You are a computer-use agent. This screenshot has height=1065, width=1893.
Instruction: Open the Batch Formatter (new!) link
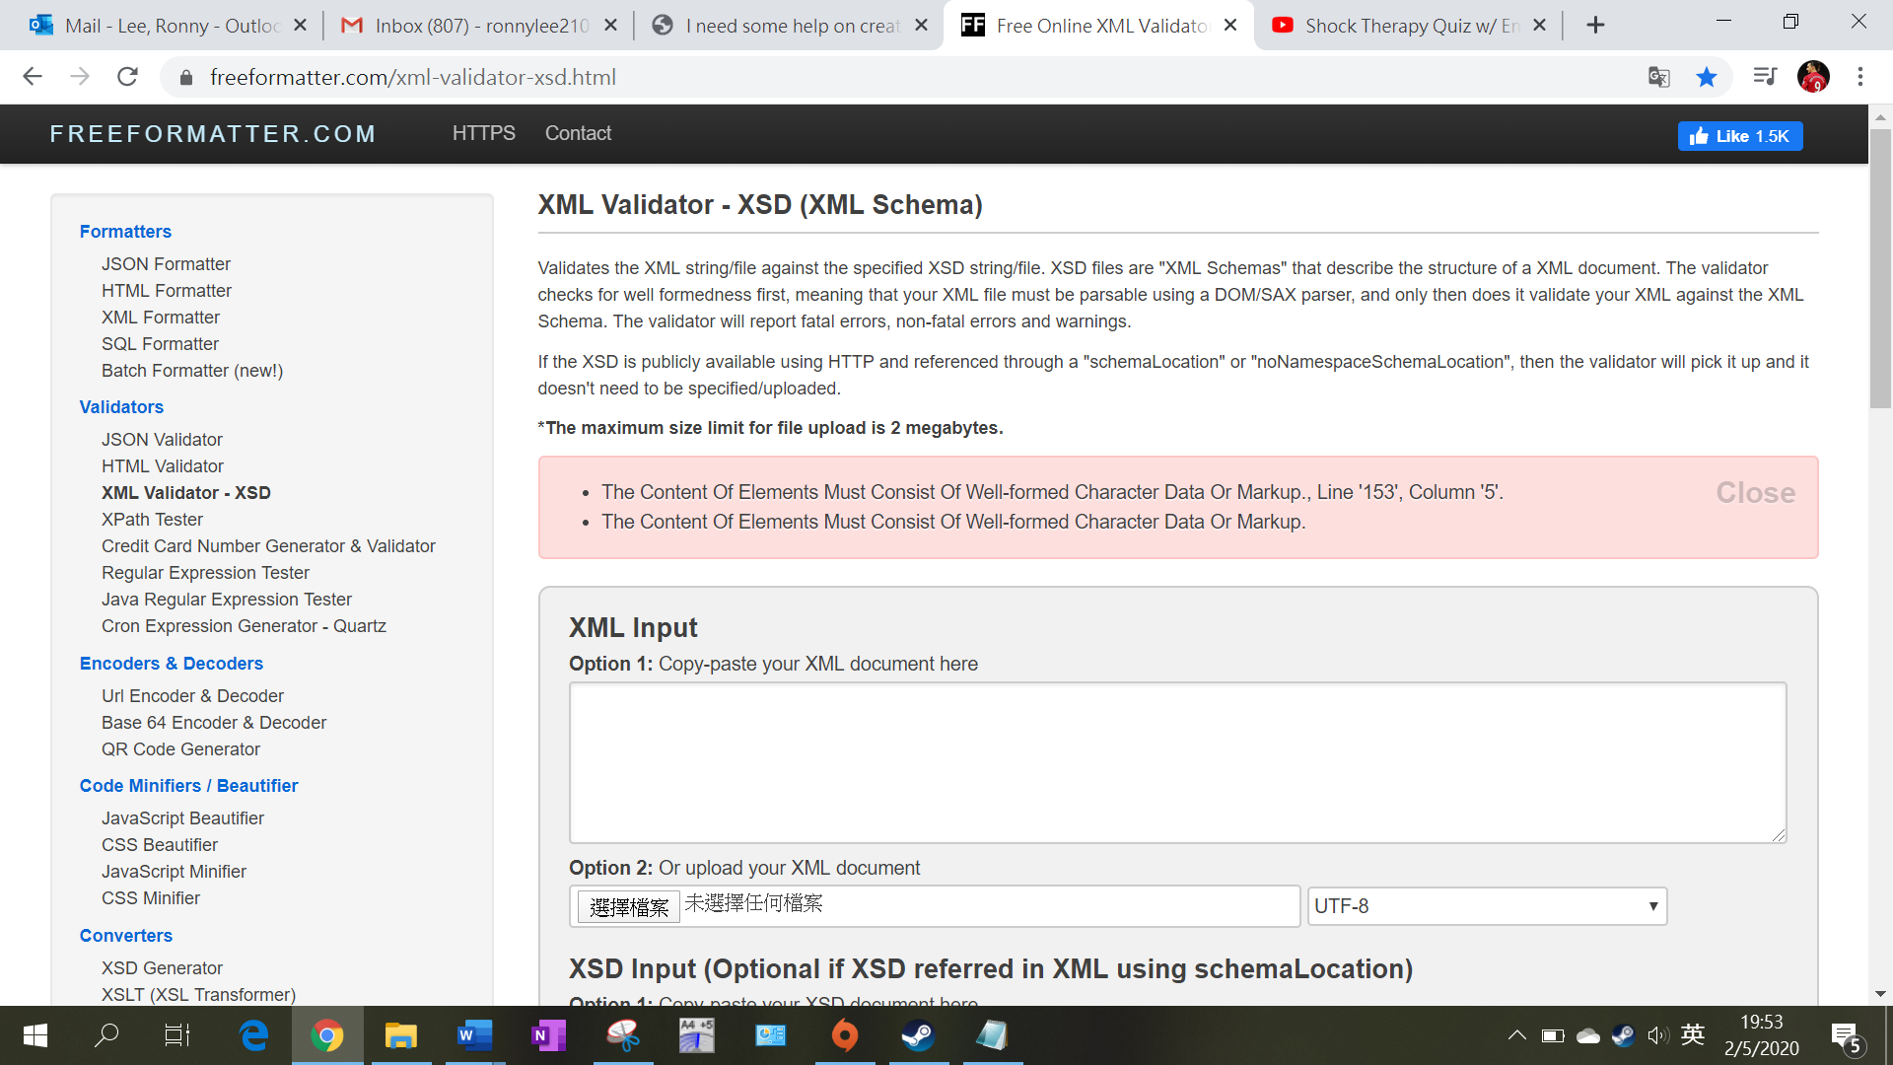(192, 371)
